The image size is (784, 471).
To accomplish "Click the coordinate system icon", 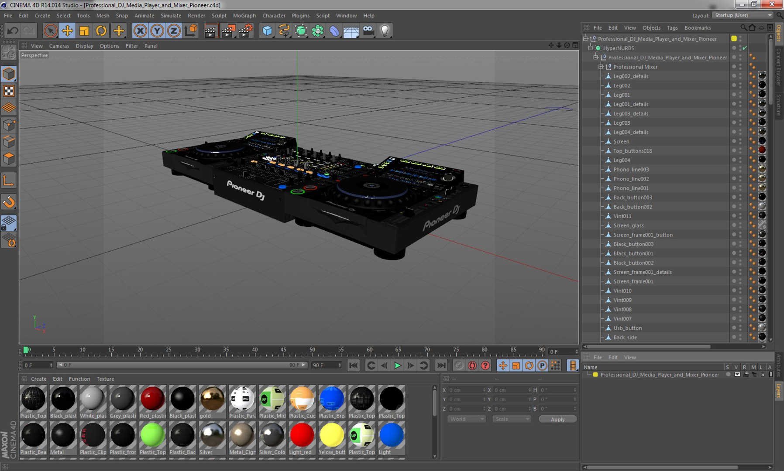I will [191, 31].
